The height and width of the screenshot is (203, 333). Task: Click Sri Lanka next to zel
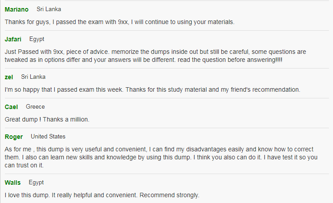coord(33,77)
